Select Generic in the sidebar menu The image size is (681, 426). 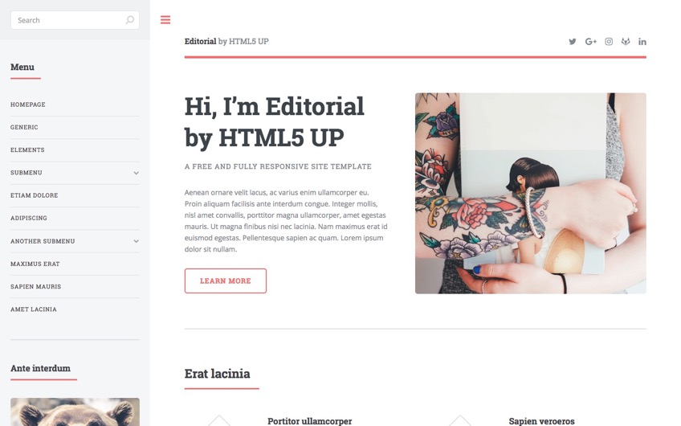(x=24, y=127)
